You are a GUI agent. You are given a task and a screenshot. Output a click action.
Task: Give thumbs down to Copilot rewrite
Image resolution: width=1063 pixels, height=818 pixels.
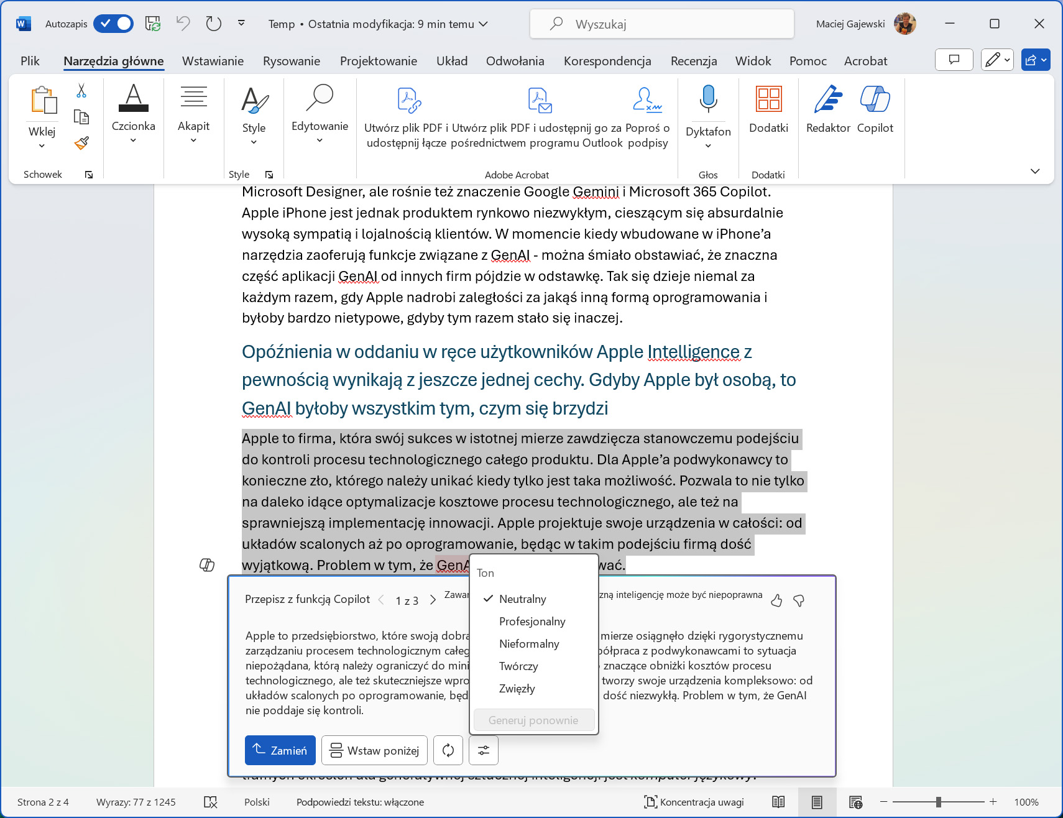[x=799, y=600]
